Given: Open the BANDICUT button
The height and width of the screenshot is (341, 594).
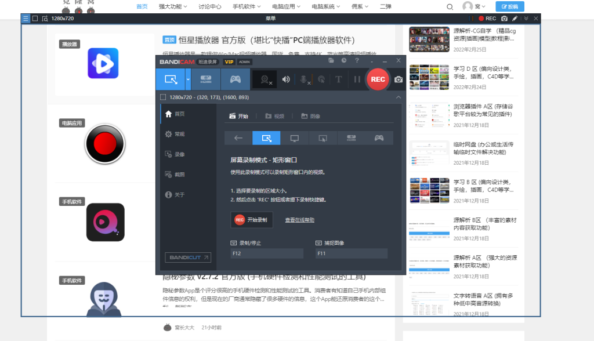Looking at the screenshot, I should coord(188,257).
